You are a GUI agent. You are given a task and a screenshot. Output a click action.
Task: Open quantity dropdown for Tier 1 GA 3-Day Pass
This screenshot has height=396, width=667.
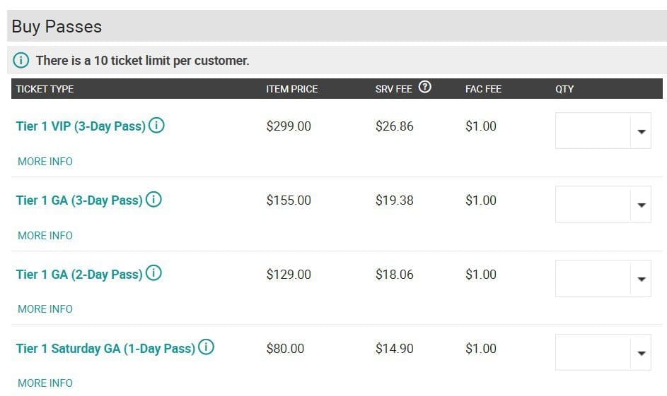pos(603,204)
